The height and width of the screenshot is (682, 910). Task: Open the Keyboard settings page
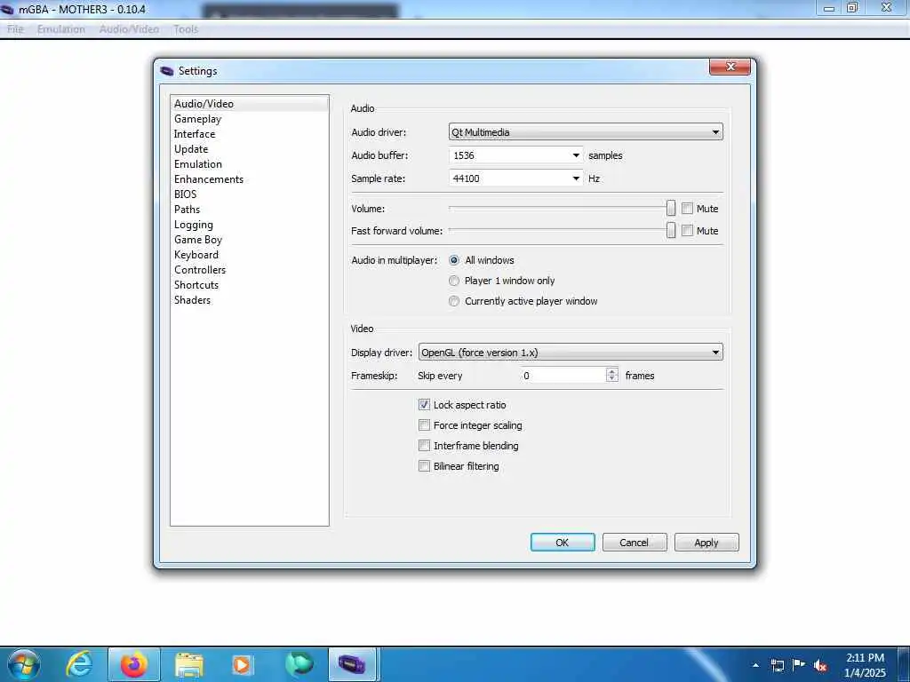click(250, 255)
